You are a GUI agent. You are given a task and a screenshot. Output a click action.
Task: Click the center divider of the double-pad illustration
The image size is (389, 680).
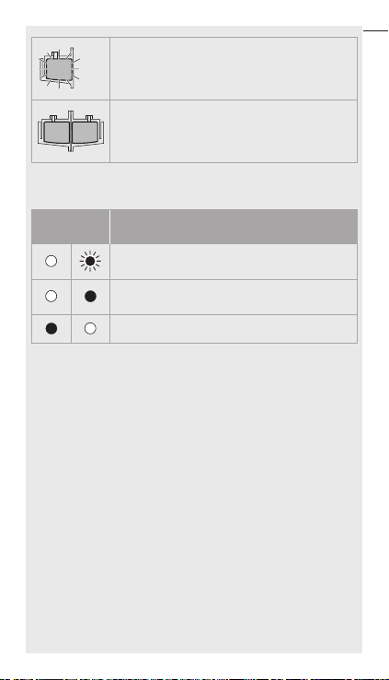point(71,131)
